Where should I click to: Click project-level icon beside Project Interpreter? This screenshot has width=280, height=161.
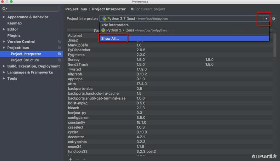point(59,54)
